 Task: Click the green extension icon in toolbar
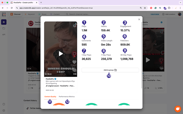pos(155,8)
